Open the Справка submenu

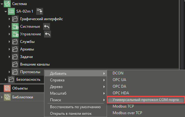pos(76,80)
